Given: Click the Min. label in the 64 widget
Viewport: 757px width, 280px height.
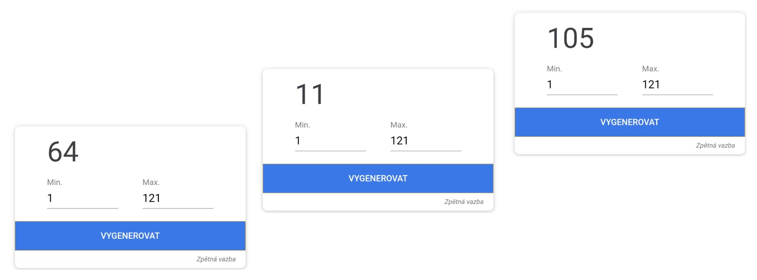Looking at the screenshot, I should click(x=54, y=182).
